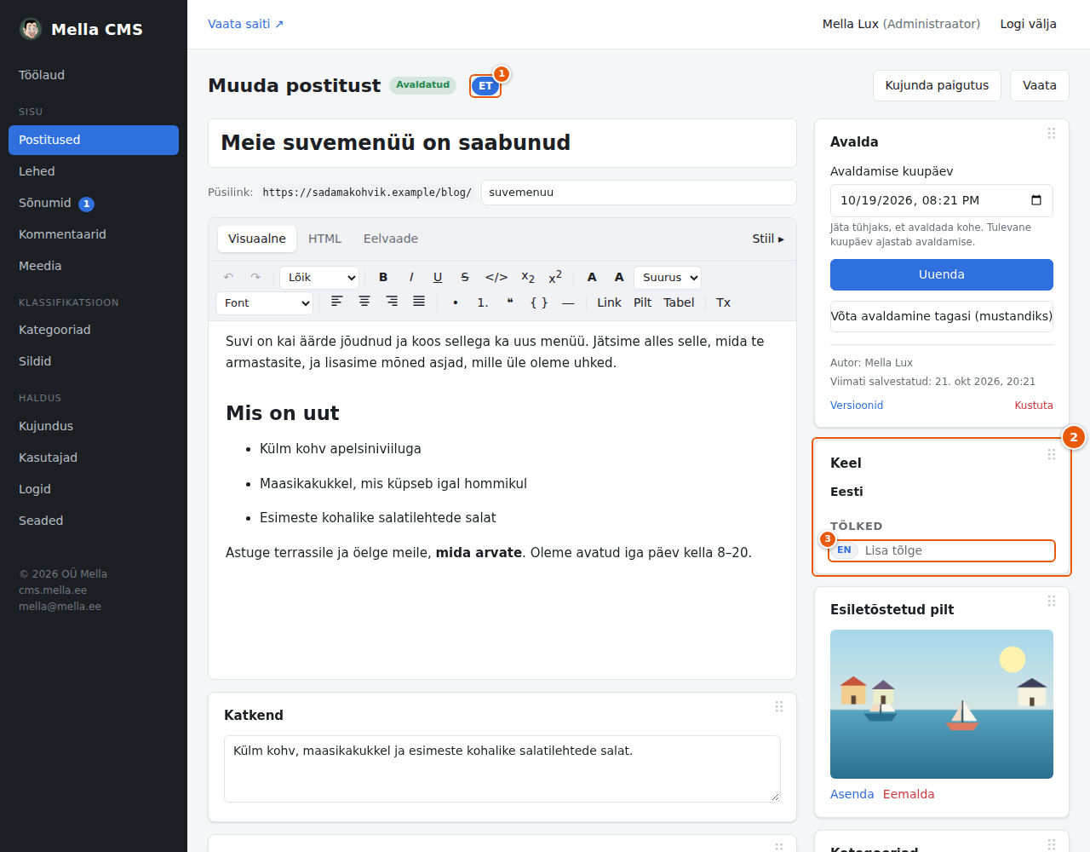Open calendar picker in publish date field
1090x852 pixels.
click(1036, 200)
